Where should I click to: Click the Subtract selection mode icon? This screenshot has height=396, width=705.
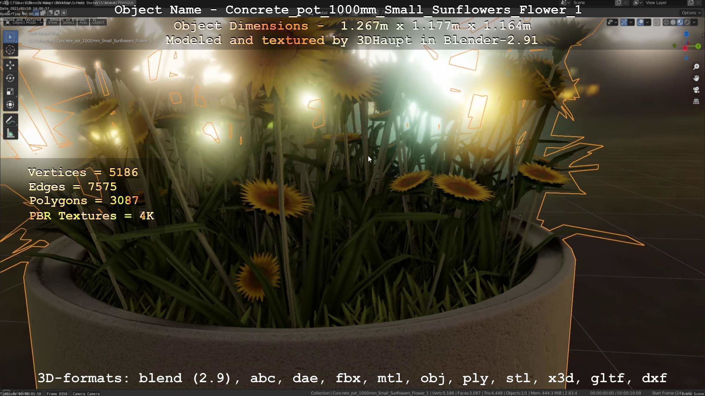coord(50,13)
